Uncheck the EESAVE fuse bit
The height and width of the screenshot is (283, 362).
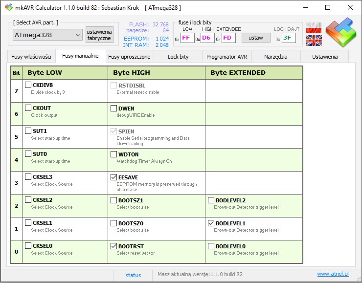click(x=113, y=177)
